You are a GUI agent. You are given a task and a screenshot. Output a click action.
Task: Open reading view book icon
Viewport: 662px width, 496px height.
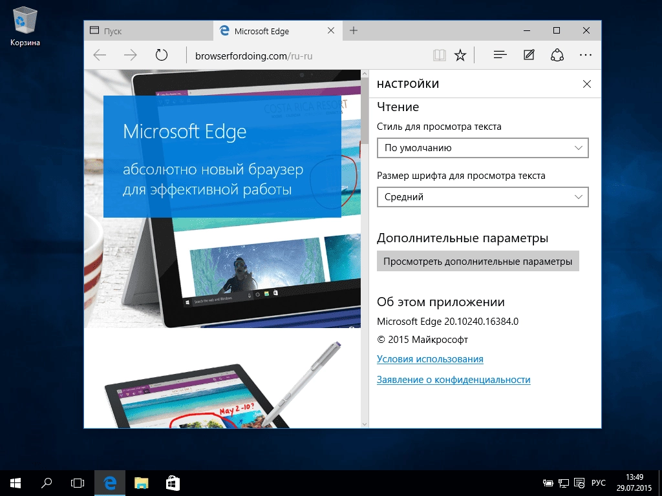click(440, 56)
